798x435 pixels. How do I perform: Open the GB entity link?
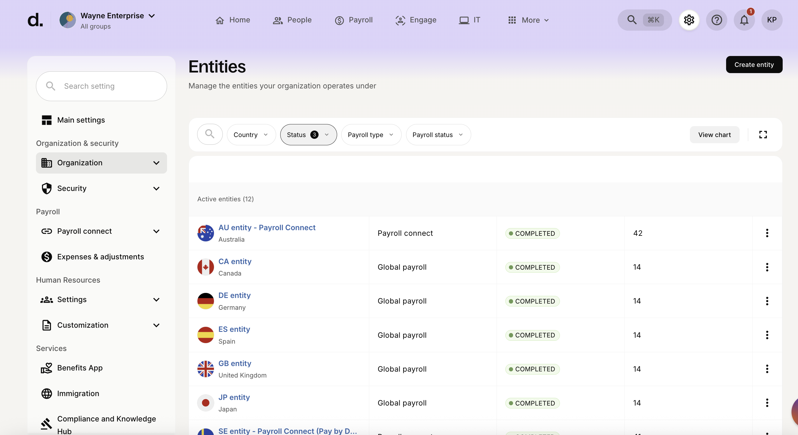[235, 363]
